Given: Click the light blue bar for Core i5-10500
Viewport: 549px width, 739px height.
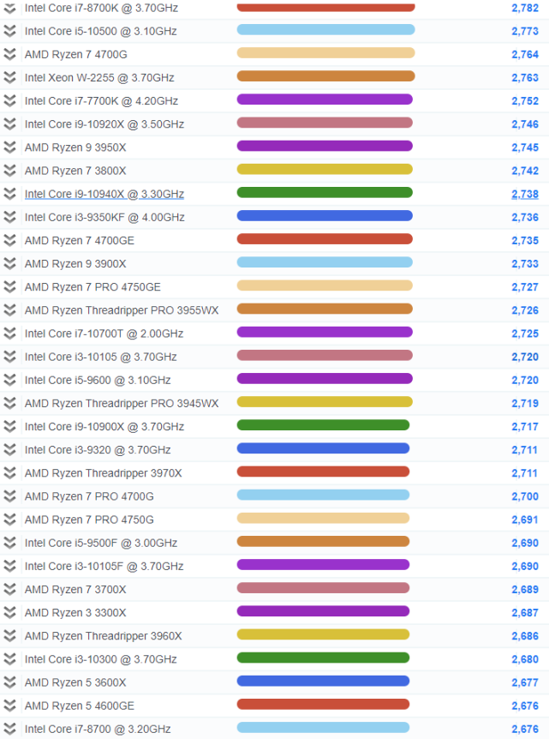Looking at the screenshot, I should point(325,30).
